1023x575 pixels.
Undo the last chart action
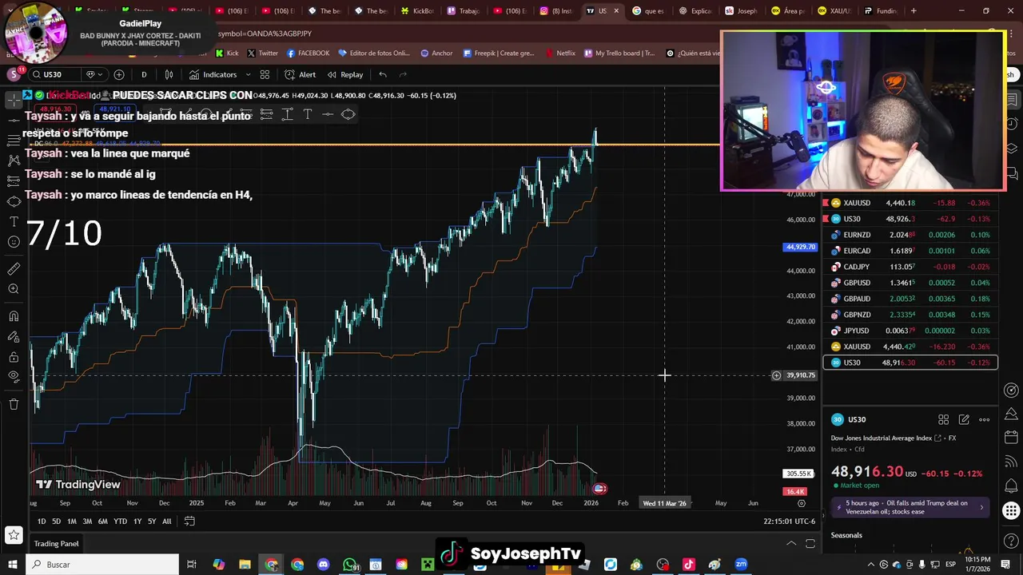coord(383,74)
